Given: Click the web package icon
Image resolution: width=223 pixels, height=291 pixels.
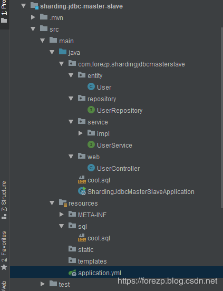Looking at the screenshot, I should 82,156.
